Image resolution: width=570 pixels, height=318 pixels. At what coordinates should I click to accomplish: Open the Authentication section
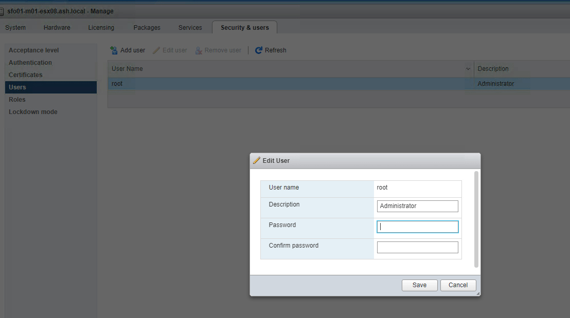pyautogui.click(x=30, y=62)
